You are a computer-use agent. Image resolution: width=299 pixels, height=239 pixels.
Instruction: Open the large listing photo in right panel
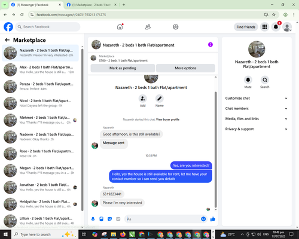point(257,49)
